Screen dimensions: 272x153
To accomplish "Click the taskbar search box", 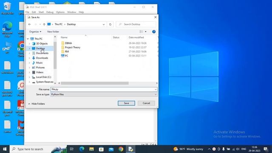I will click(38, 149).
